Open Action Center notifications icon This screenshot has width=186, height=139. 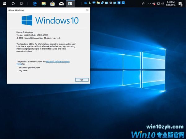pos(181,4)
